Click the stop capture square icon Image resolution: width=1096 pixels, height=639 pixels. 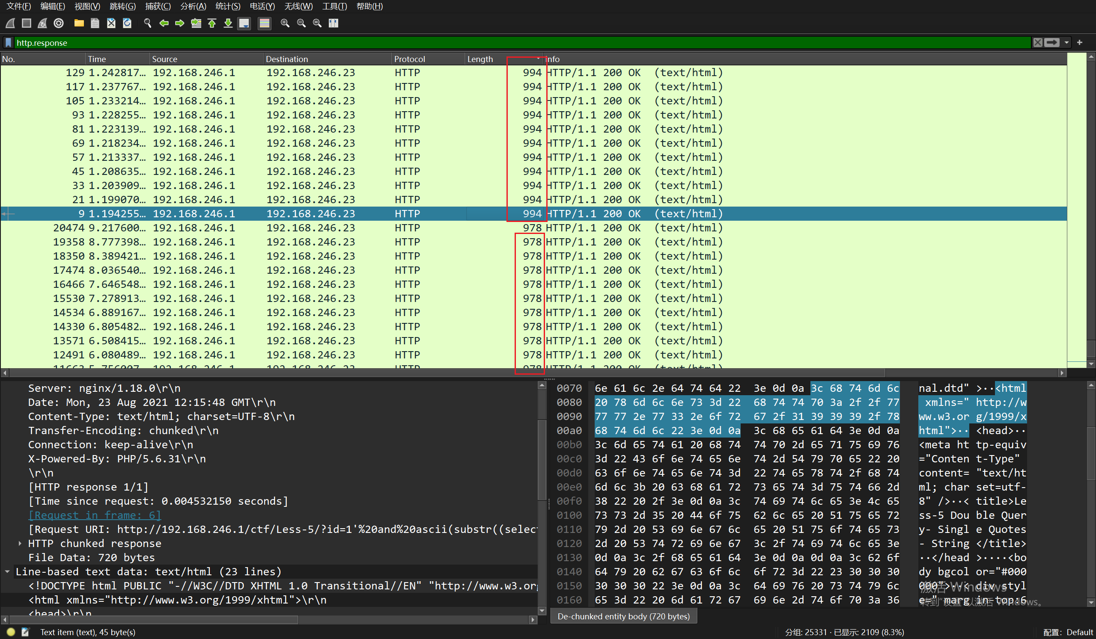[x=27, y=24]
